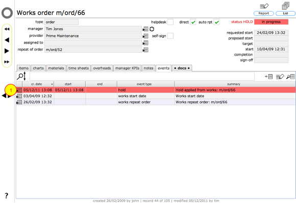The height and width of the screenshot is (203, 296).
Task: Click the manager field Tim Jones
Action: (93, 29)
